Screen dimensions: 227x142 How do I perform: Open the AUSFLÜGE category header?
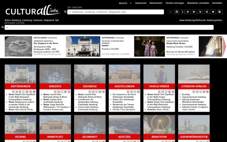(124, 137)
